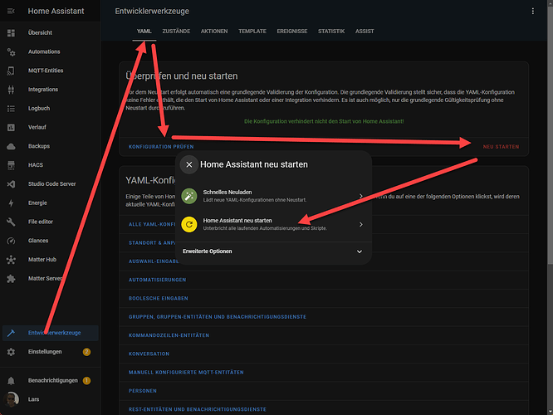This screenshot has height=415, width=553.
Task: Switch to the Zustände tab
Action: click(x=175, y=31)
